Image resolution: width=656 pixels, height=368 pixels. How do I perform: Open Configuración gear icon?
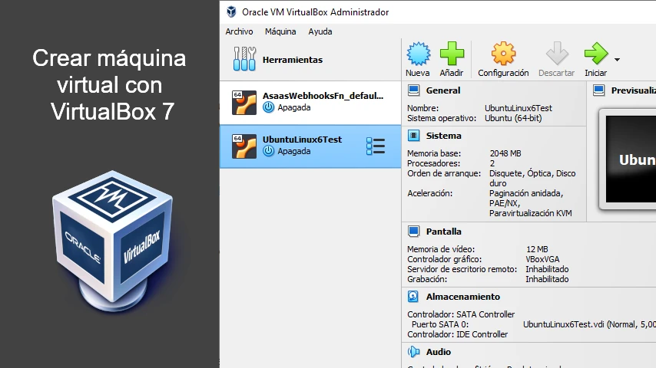coord(503,54)
